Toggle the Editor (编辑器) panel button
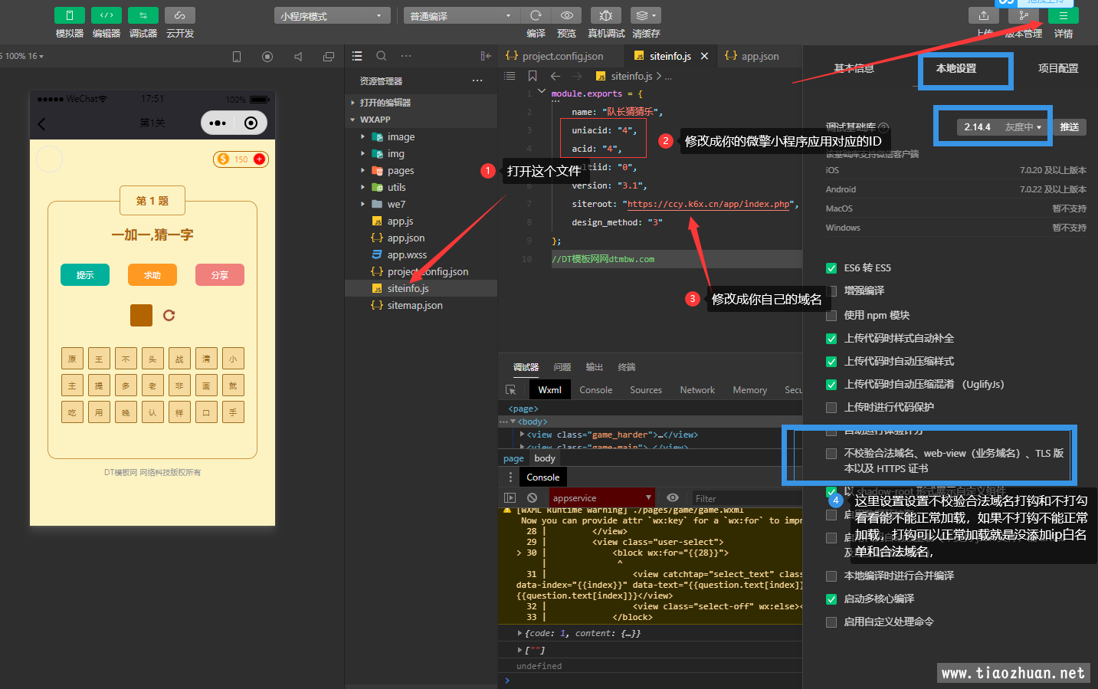This screenshot has width=1098, height=689. [106, 15]
